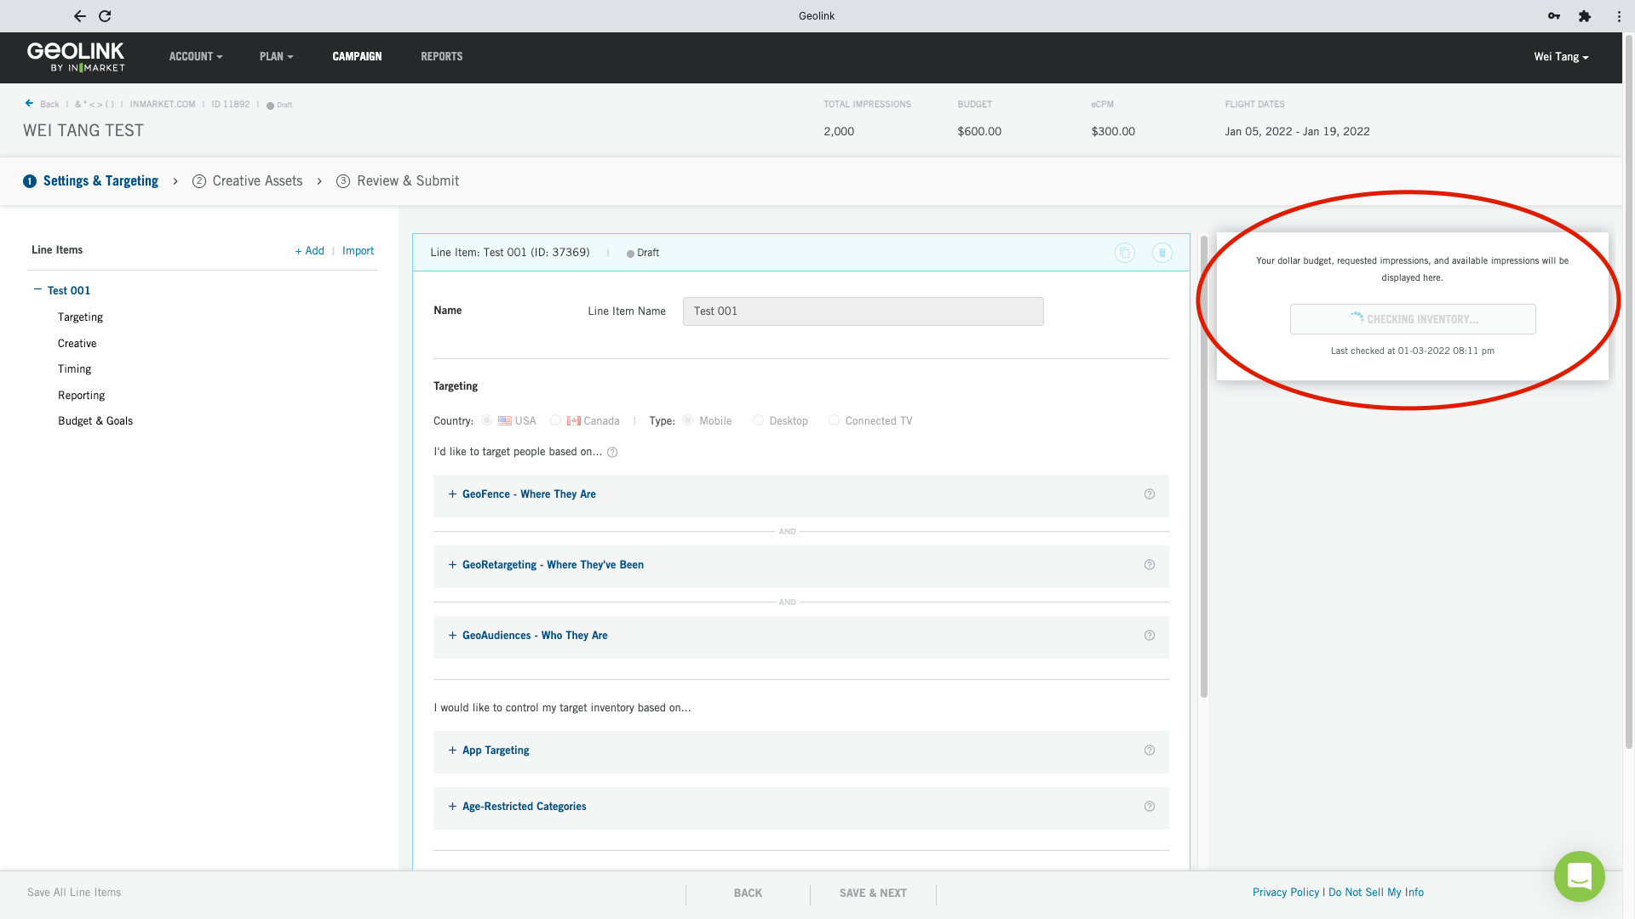Collapse Test 001 line item tree

(37, 290)
